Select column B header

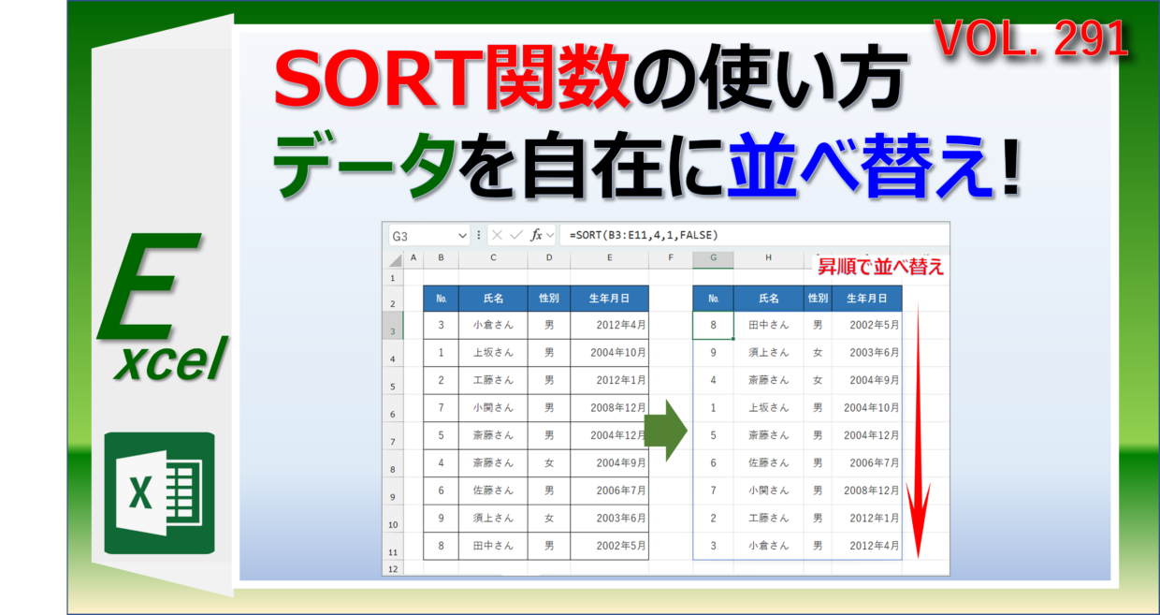pyautogui.click(x=441, y=258)
